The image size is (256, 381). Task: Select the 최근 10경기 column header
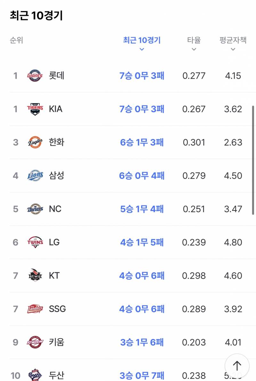(x=142, y=40)
